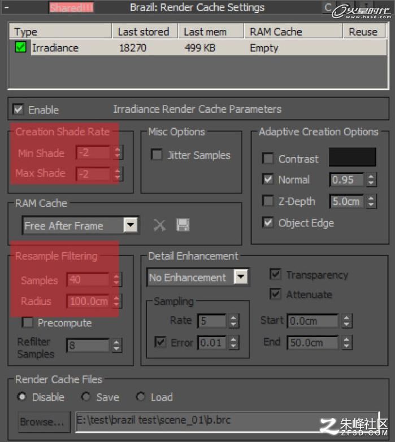Adjust the Sampling Rate spinner
The width and height of the screenshot is (395, 442).
tap(233, 321)
